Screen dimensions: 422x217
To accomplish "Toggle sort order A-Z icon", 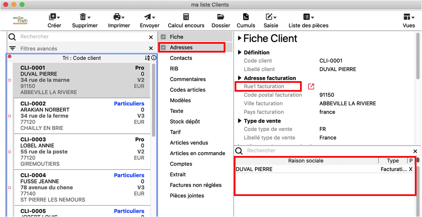I will coord(147,58).
